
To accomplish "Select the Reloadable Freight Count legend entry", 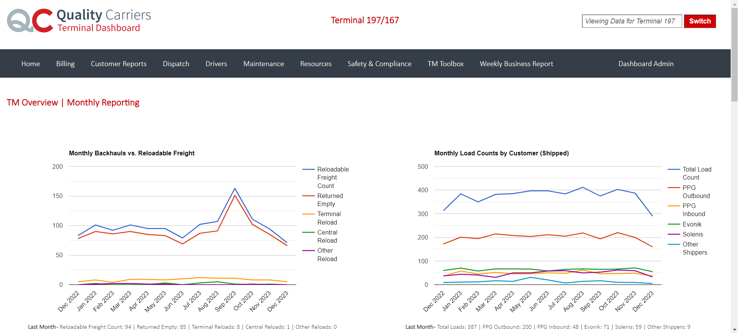I will (326, 177).
